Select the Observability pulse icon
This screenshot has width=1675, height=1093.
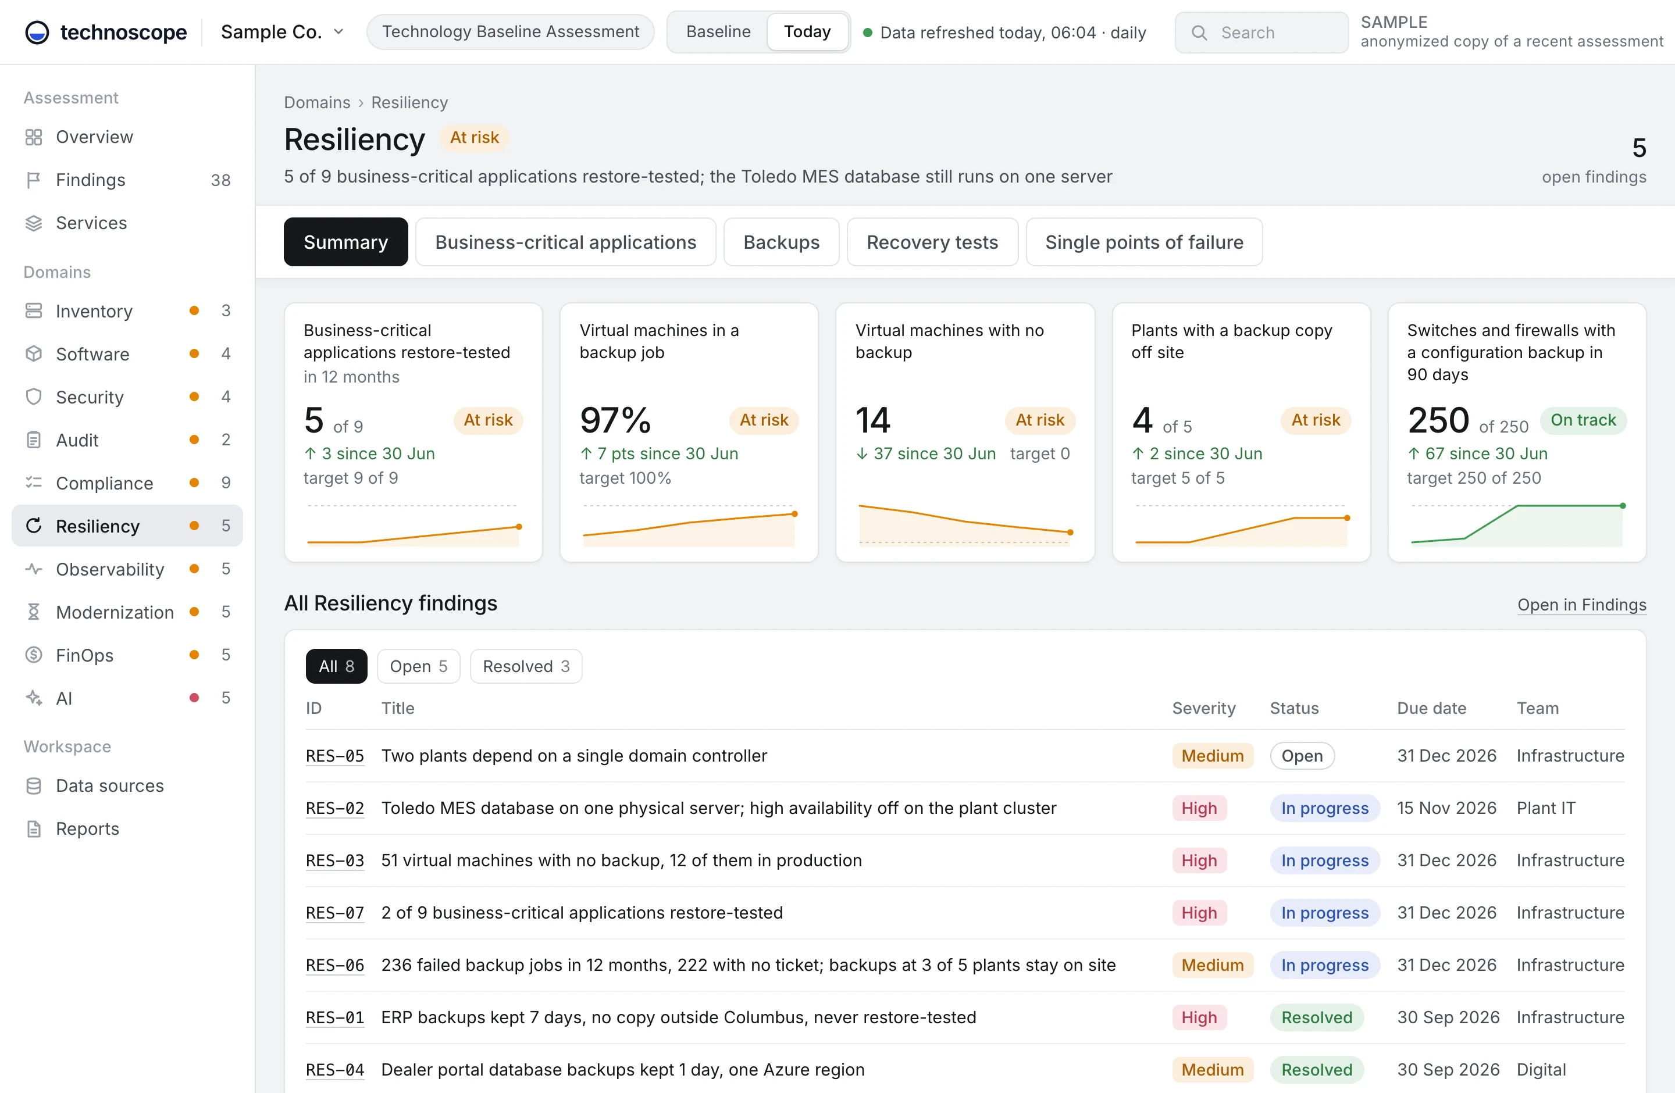coord(34,569)
